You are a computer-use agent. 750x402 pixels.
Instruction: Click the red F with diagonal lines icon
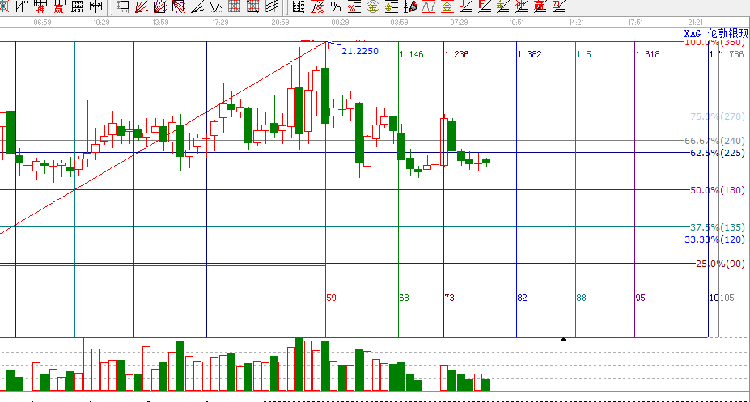pos(484,6)
